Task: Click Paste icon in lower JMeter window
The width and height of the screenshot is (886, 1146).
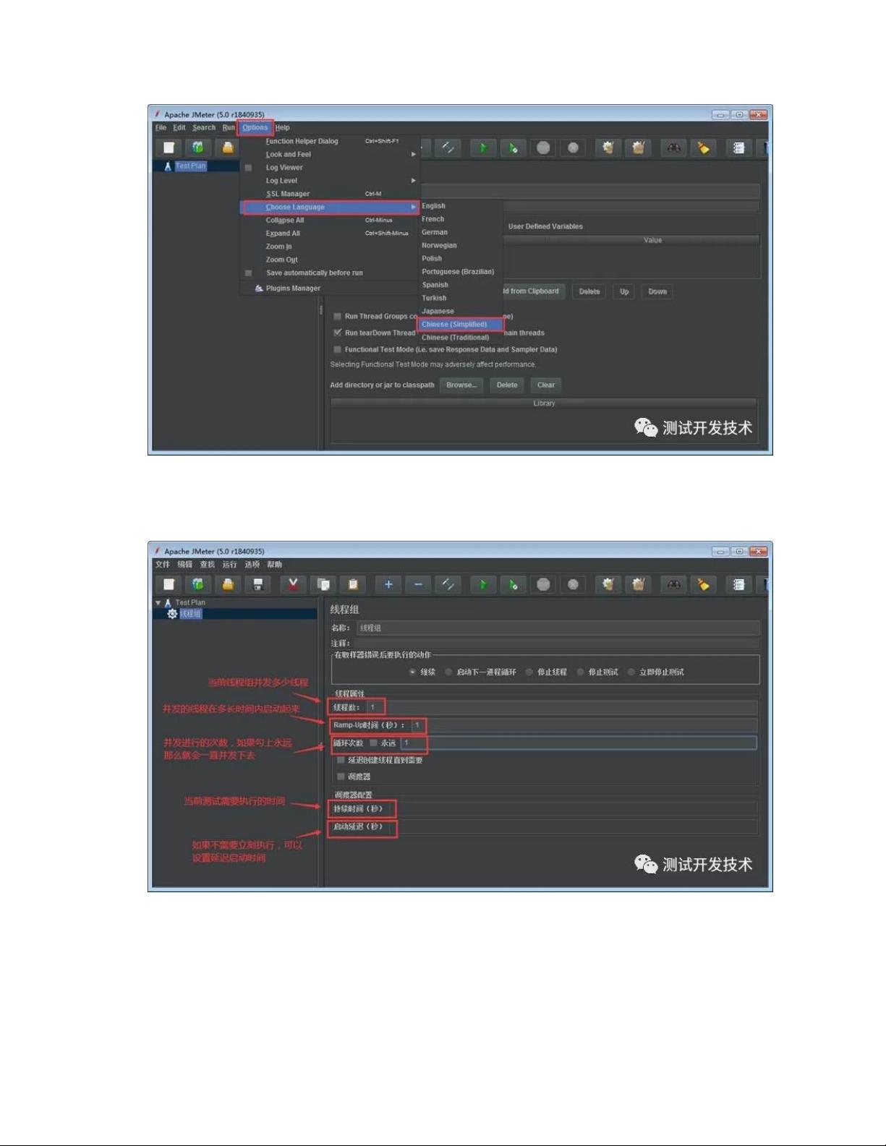Action: point(353,584)
